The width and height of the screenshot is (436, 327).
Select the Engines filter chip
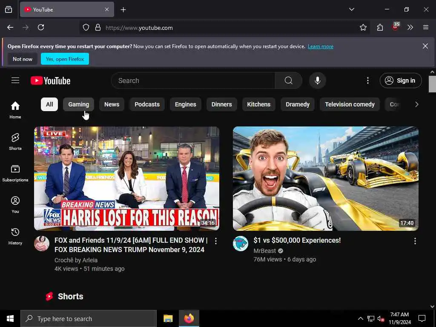pos(186,104)
